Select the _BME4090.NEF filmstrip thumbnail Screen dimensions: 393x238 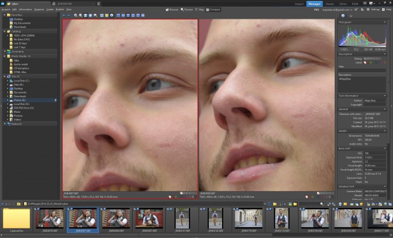[116, 220]
